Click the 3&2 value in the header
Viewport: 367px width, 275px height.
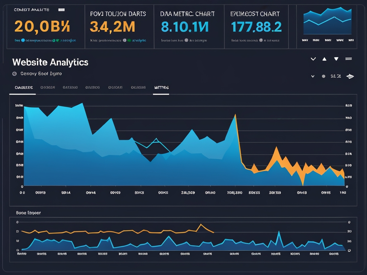click(335, 76)
